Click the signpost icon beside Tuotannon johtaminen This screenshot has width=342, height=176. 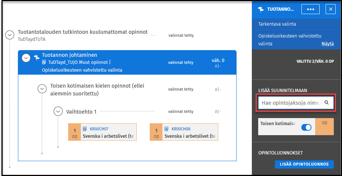(37, 57)
